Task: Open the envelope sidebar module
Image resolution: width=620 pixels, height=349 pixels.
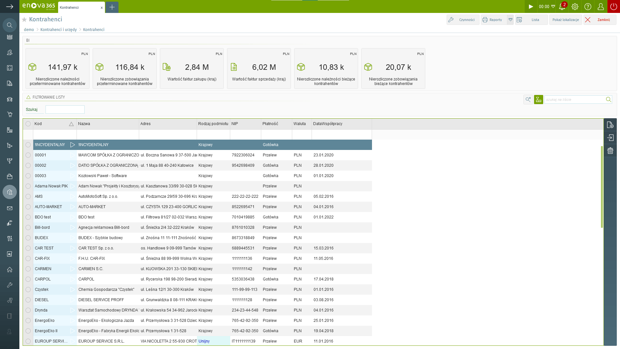Action: pyautogui.click(x=10, y=208)
